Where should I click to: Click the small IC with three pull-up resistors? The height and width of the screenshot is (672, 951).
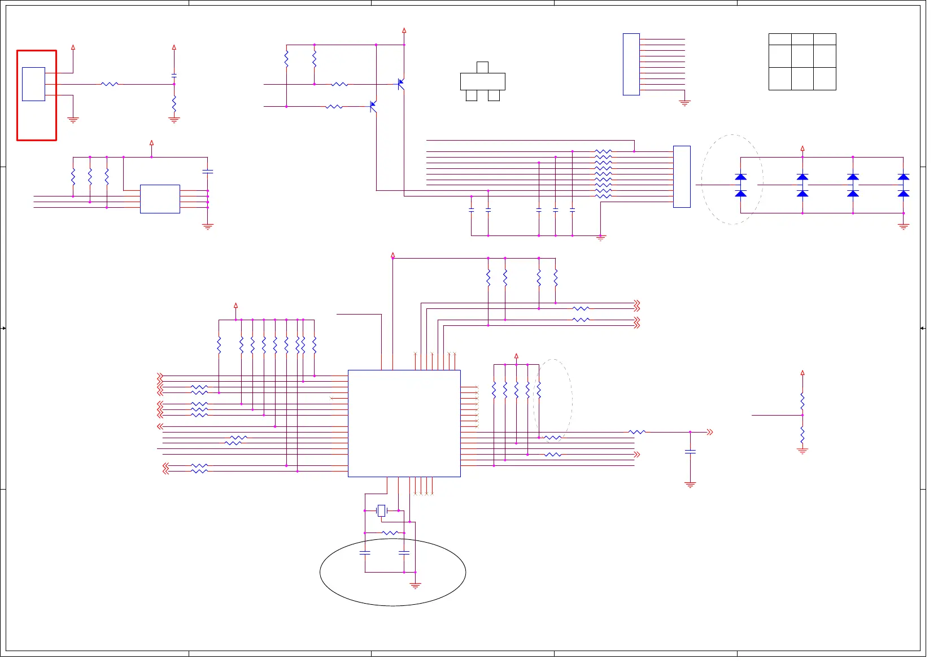coord(160,199)
